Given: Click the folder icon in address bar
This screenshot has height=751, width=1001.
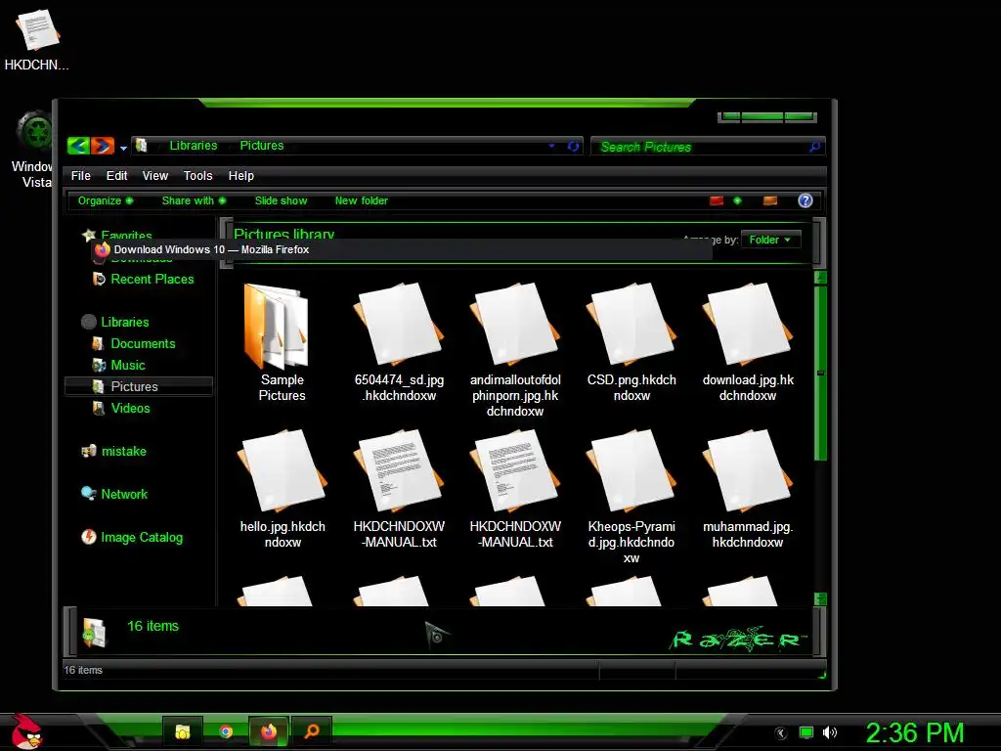Looking at the screenshot, I should [x=142, y=146].
